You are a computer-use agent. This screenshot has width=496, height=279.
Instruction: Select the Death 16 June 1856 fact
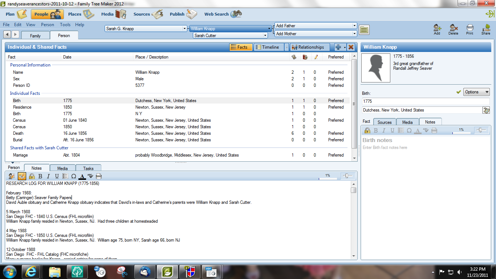(x=178, y=133)
